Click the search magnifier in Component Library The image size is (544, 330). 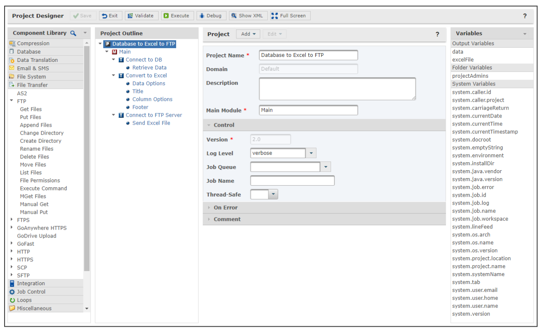pyautogui.click(x=73, y=33)
